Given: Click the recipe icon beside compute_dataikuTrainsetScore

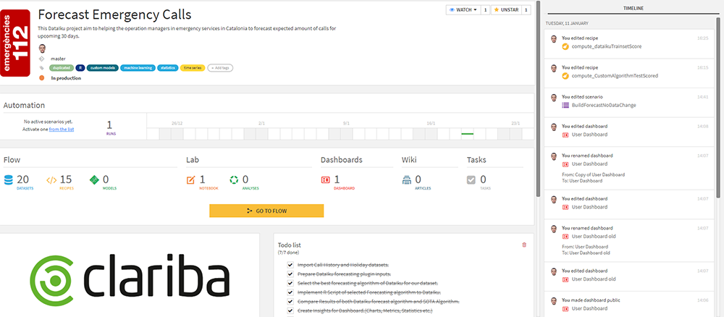Looking at the screenshot, I should [x=565, y=46].
